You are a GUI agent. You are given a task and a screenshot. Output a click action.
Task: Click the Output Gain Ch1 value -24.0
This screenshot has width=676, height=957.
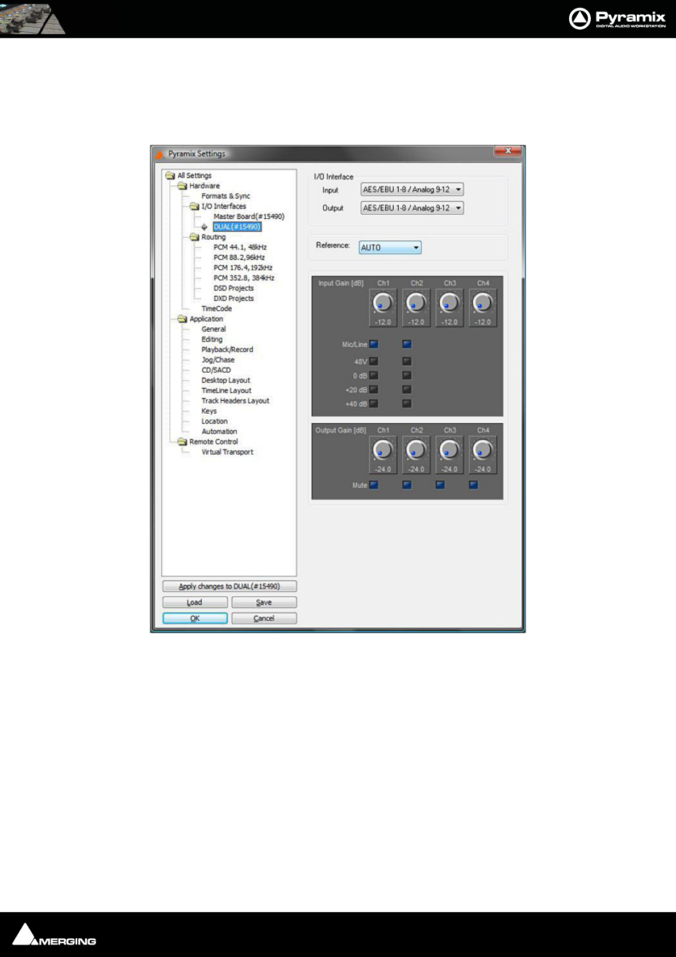pos(383,469)
